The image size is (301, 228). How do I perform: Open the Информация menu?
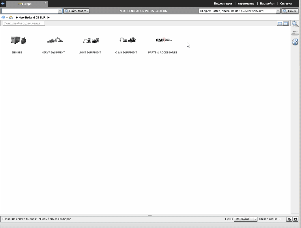223,3
